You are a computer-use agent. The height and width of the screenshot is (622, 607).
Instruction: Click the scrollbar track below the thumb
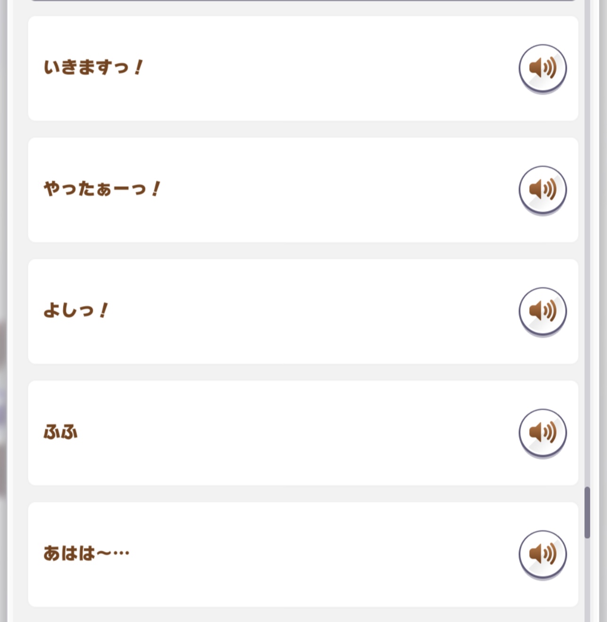pos(587,580)
